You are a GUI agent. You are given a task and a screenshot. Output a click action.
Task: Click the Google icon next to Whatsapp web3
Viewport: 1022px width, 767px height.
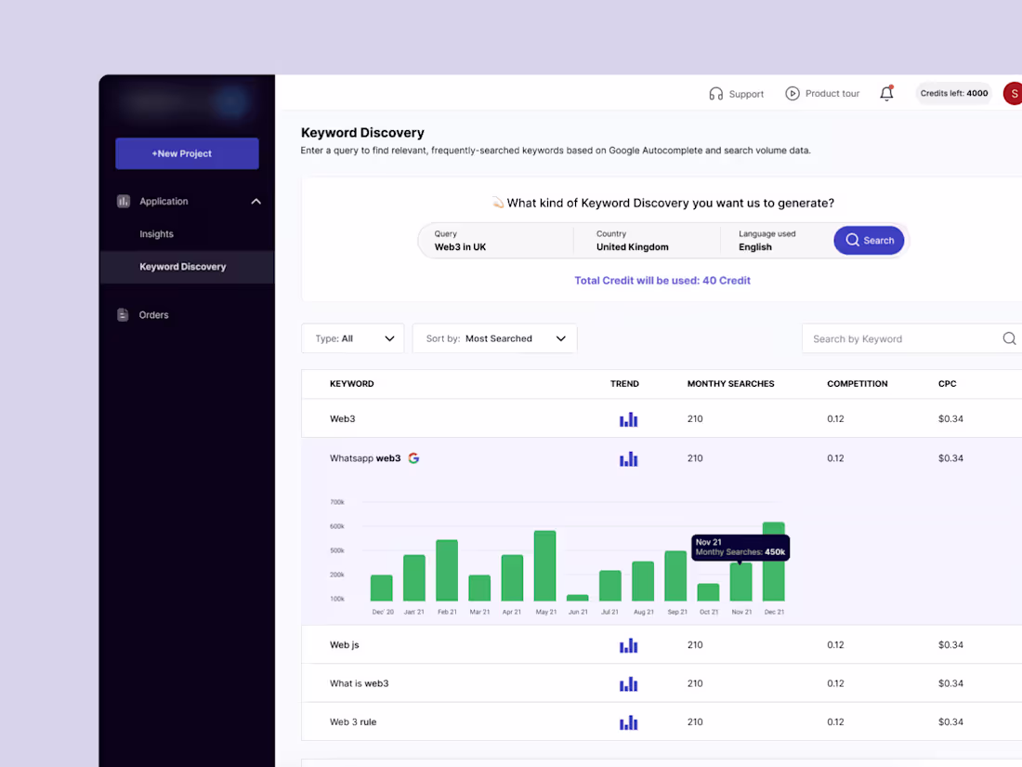click(x=413, y=457)
